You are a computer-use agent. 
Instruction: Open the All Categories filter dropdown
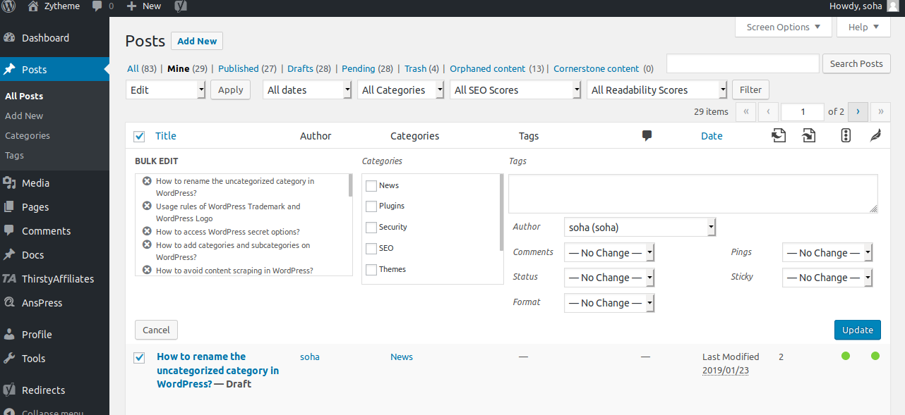point(401,90)
